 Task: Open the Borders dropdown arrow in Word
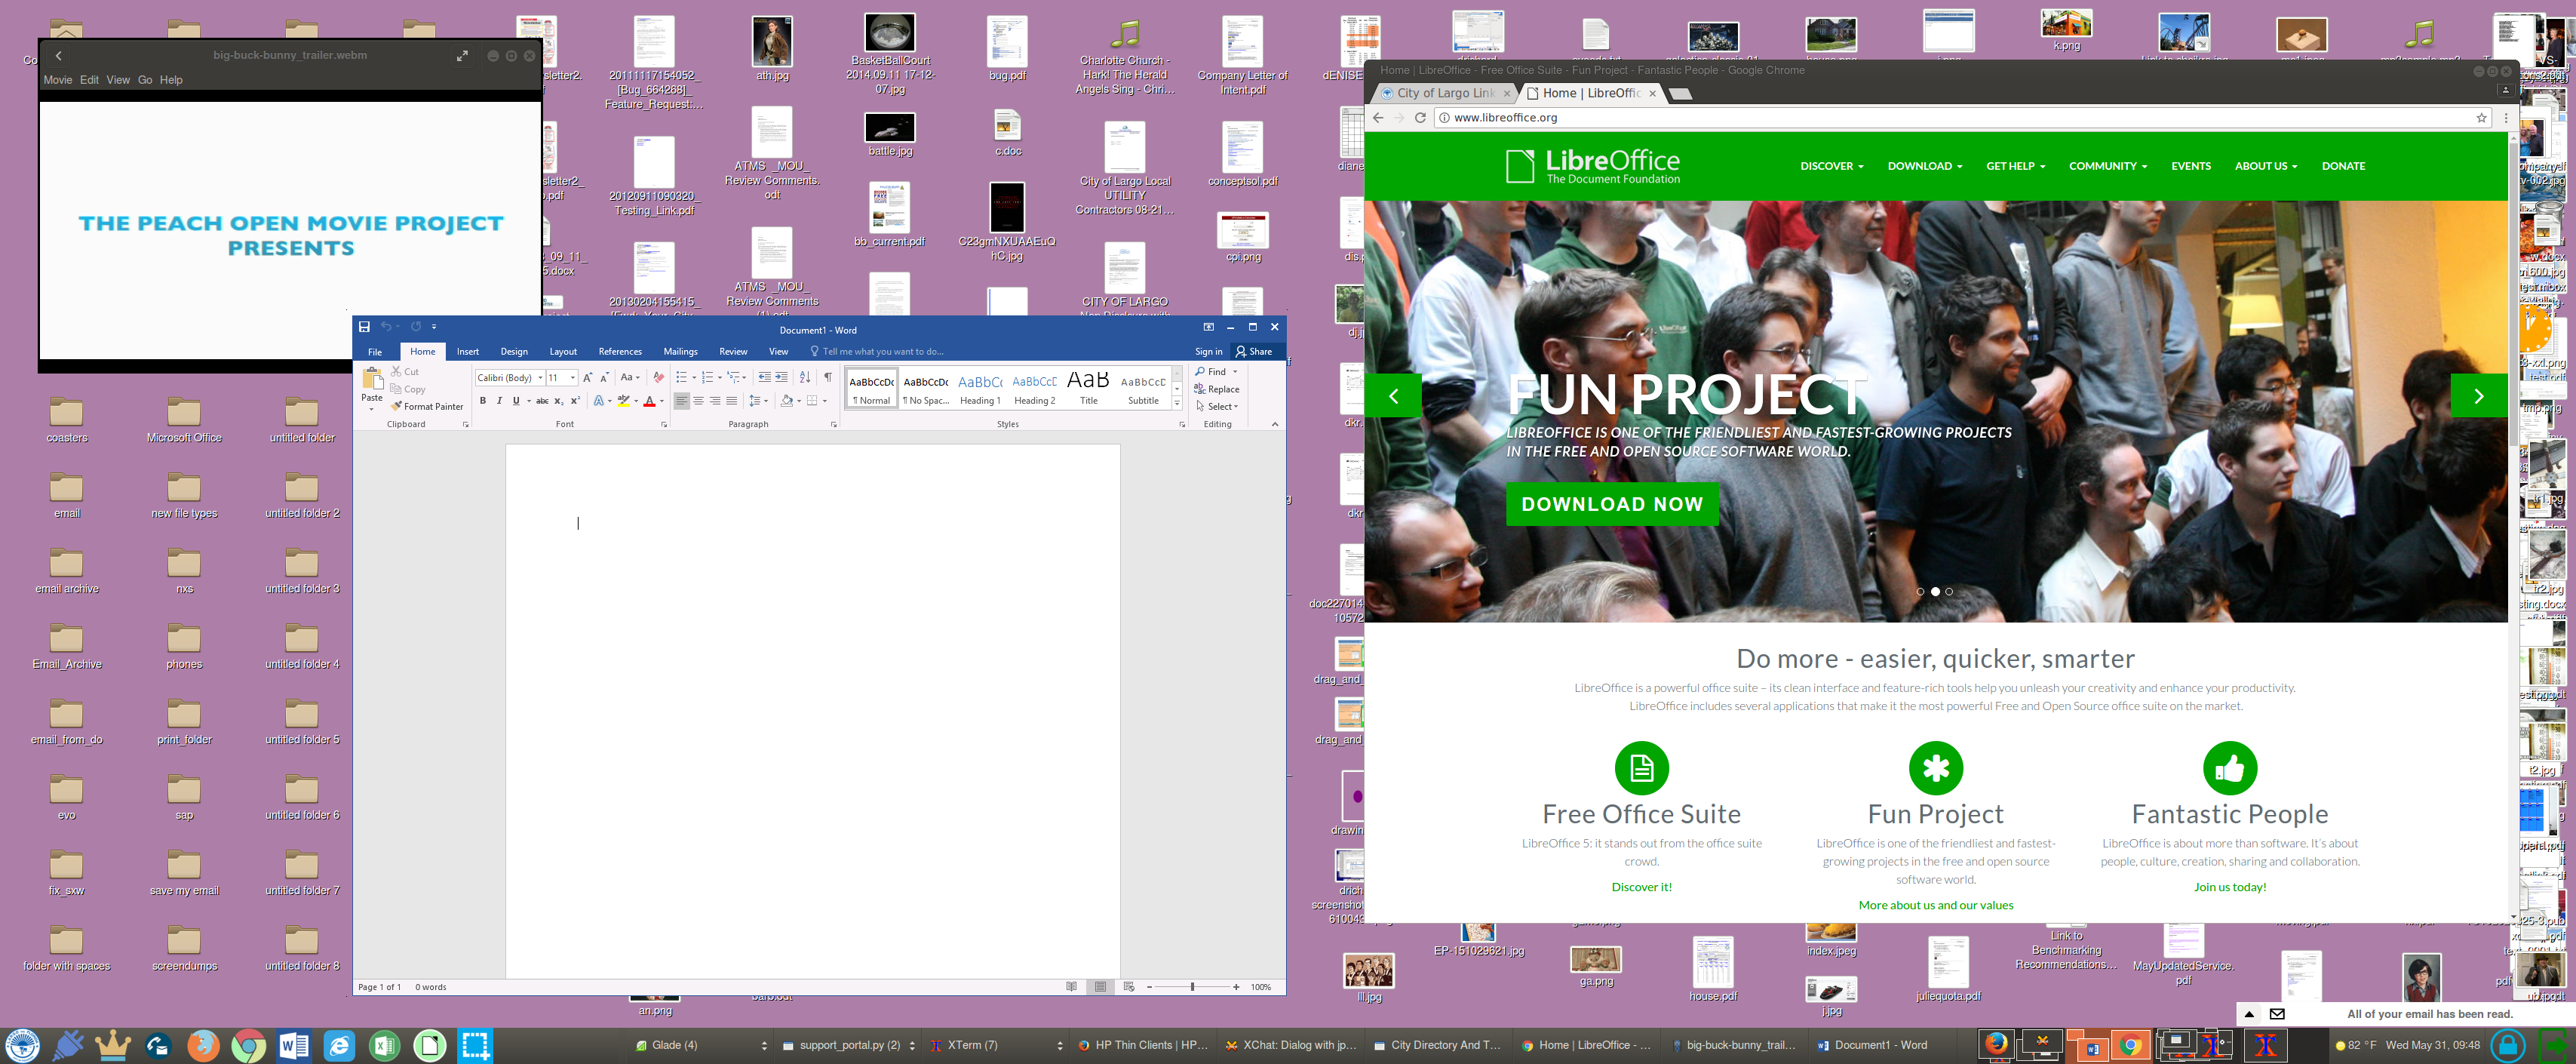825,401
